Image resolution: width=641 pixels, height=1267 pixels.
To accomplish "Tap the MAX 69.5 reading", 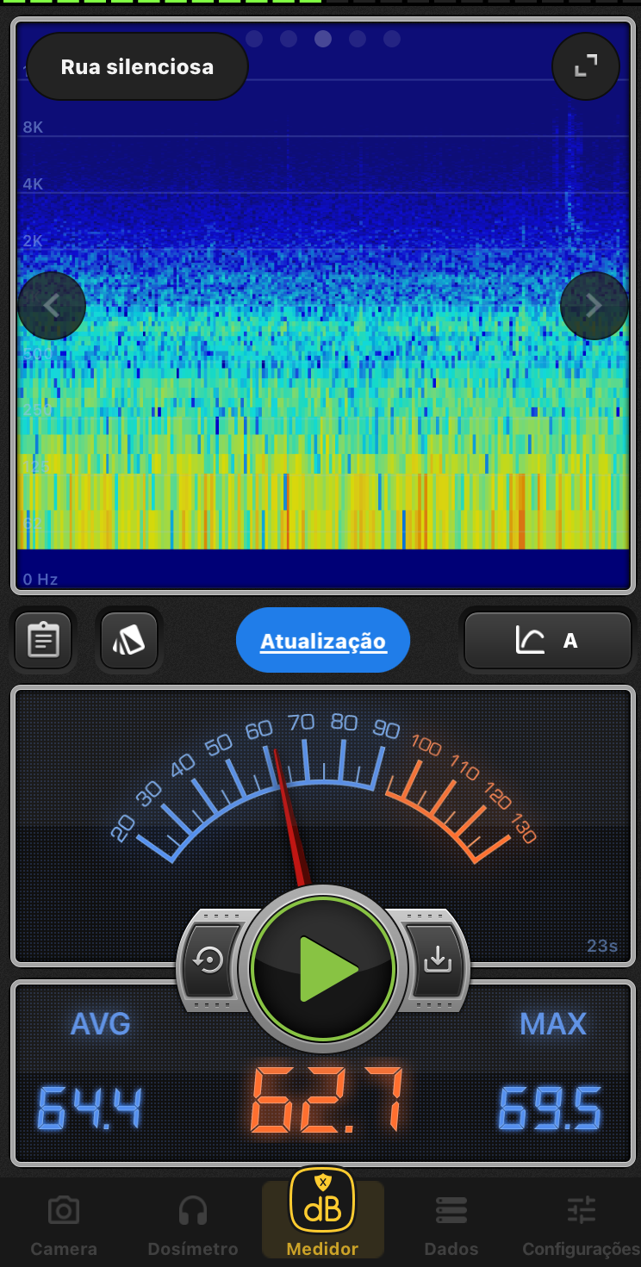I will (x=551, y=1107).
